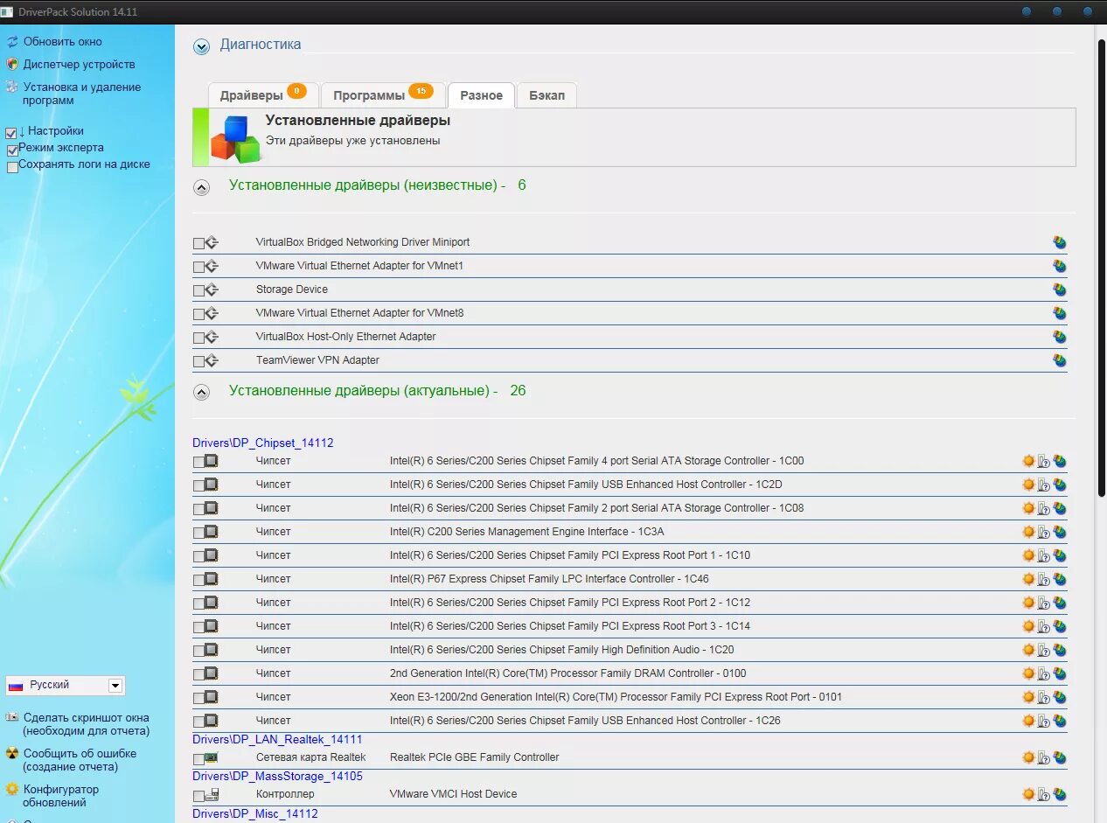Screen dimensions: 1107x823
Task: Click the question-mark document icon in the VMware VMCI Host Device row
Action: [x=1044, y=794]
